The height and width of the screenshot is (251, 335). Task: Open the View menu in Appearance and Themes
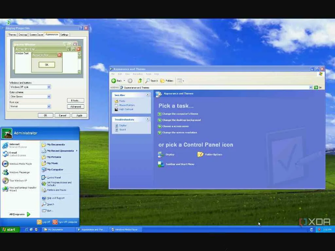[x=127, y=74]
